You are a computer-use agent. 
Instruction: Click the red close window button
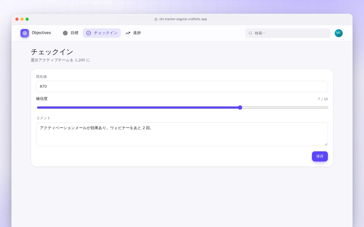(17, 19)
